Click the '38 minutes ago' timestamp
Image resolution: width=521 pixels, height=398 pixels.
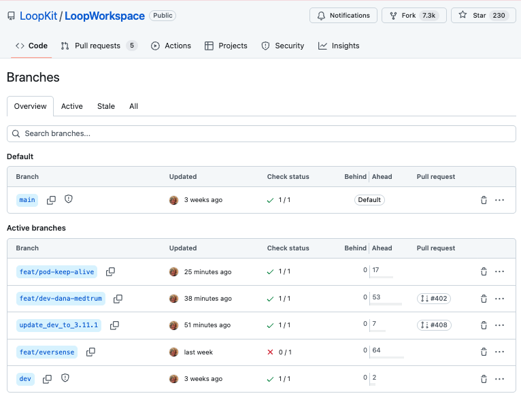208,299
